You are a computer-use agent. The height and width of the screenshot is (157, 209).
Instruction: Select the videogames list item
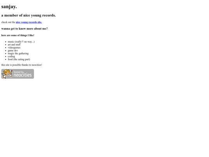(14, 48)
